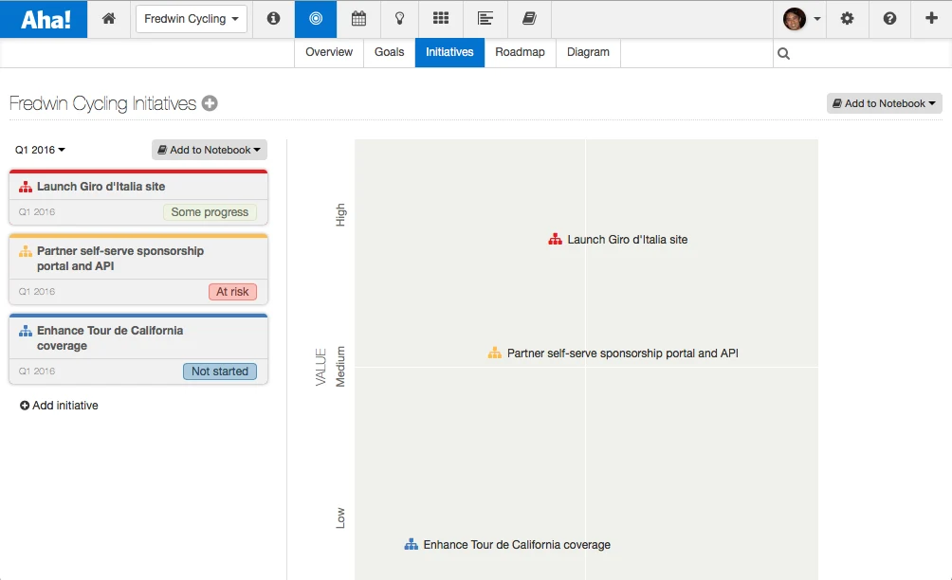Viewport: 952px width, 580px height.
Task: Click the At risk status badge
Action: pyautogui.click(x=232, y=292)
